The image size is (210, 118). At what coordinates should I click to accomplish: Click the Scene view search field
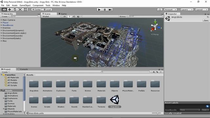(x=145, y=16)
